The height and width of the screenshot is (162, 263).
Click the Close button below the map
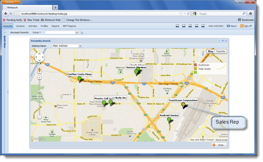click(x=219, y=145)
